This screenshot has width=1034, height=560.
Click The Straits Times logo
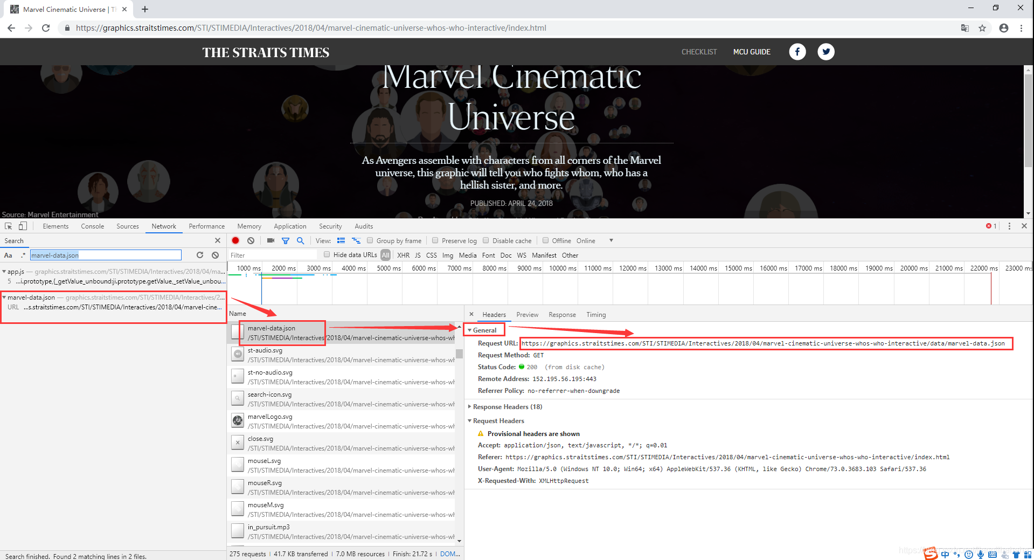266,52
